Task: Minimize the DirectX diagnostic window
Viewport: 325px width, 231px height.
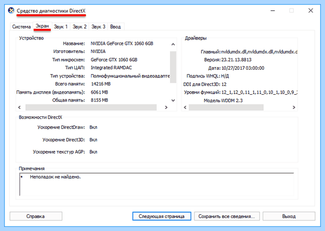Action: click(273, 11)
